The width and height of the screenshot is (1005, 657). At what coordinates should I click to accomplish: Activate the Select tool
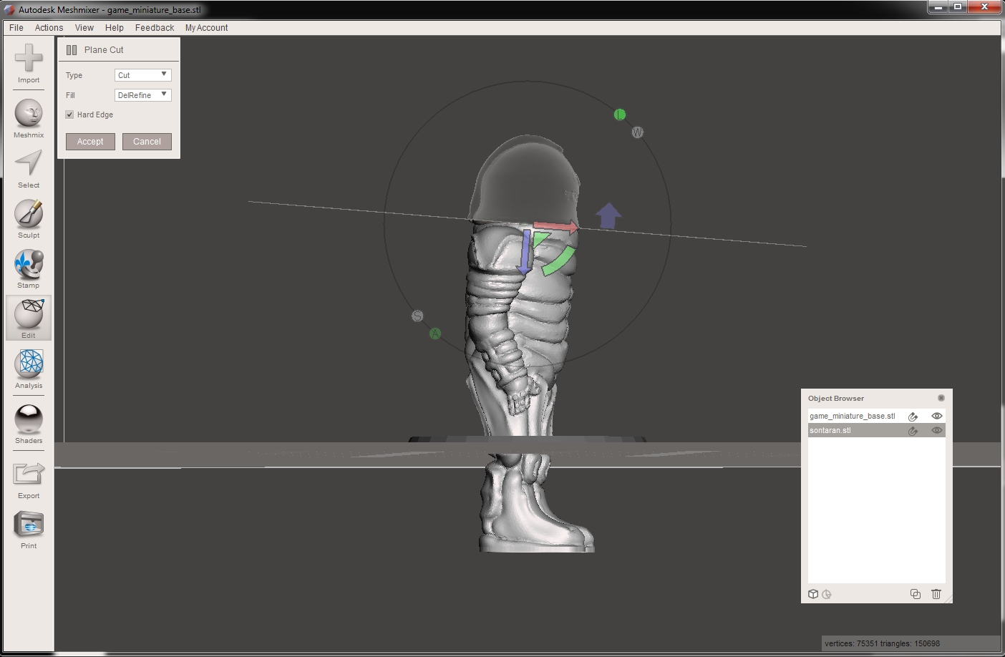29,169
